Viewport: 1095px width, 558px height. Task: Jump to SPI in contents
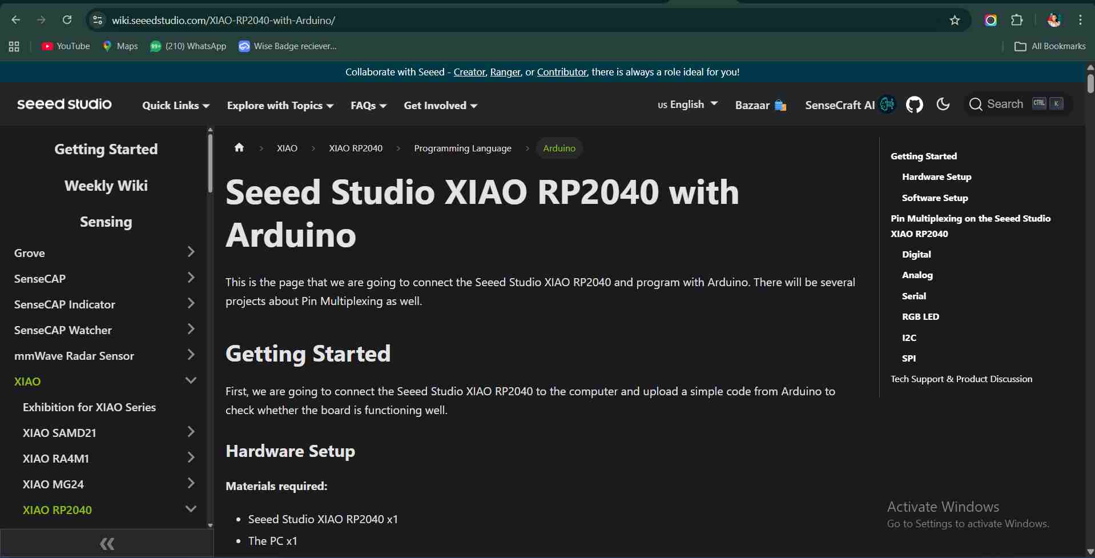pyautogui.click(x=908, y=358)
